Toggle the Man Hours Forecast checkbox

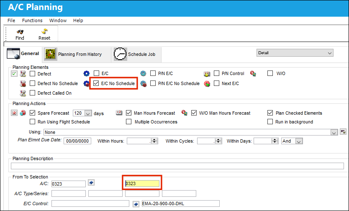128,113
